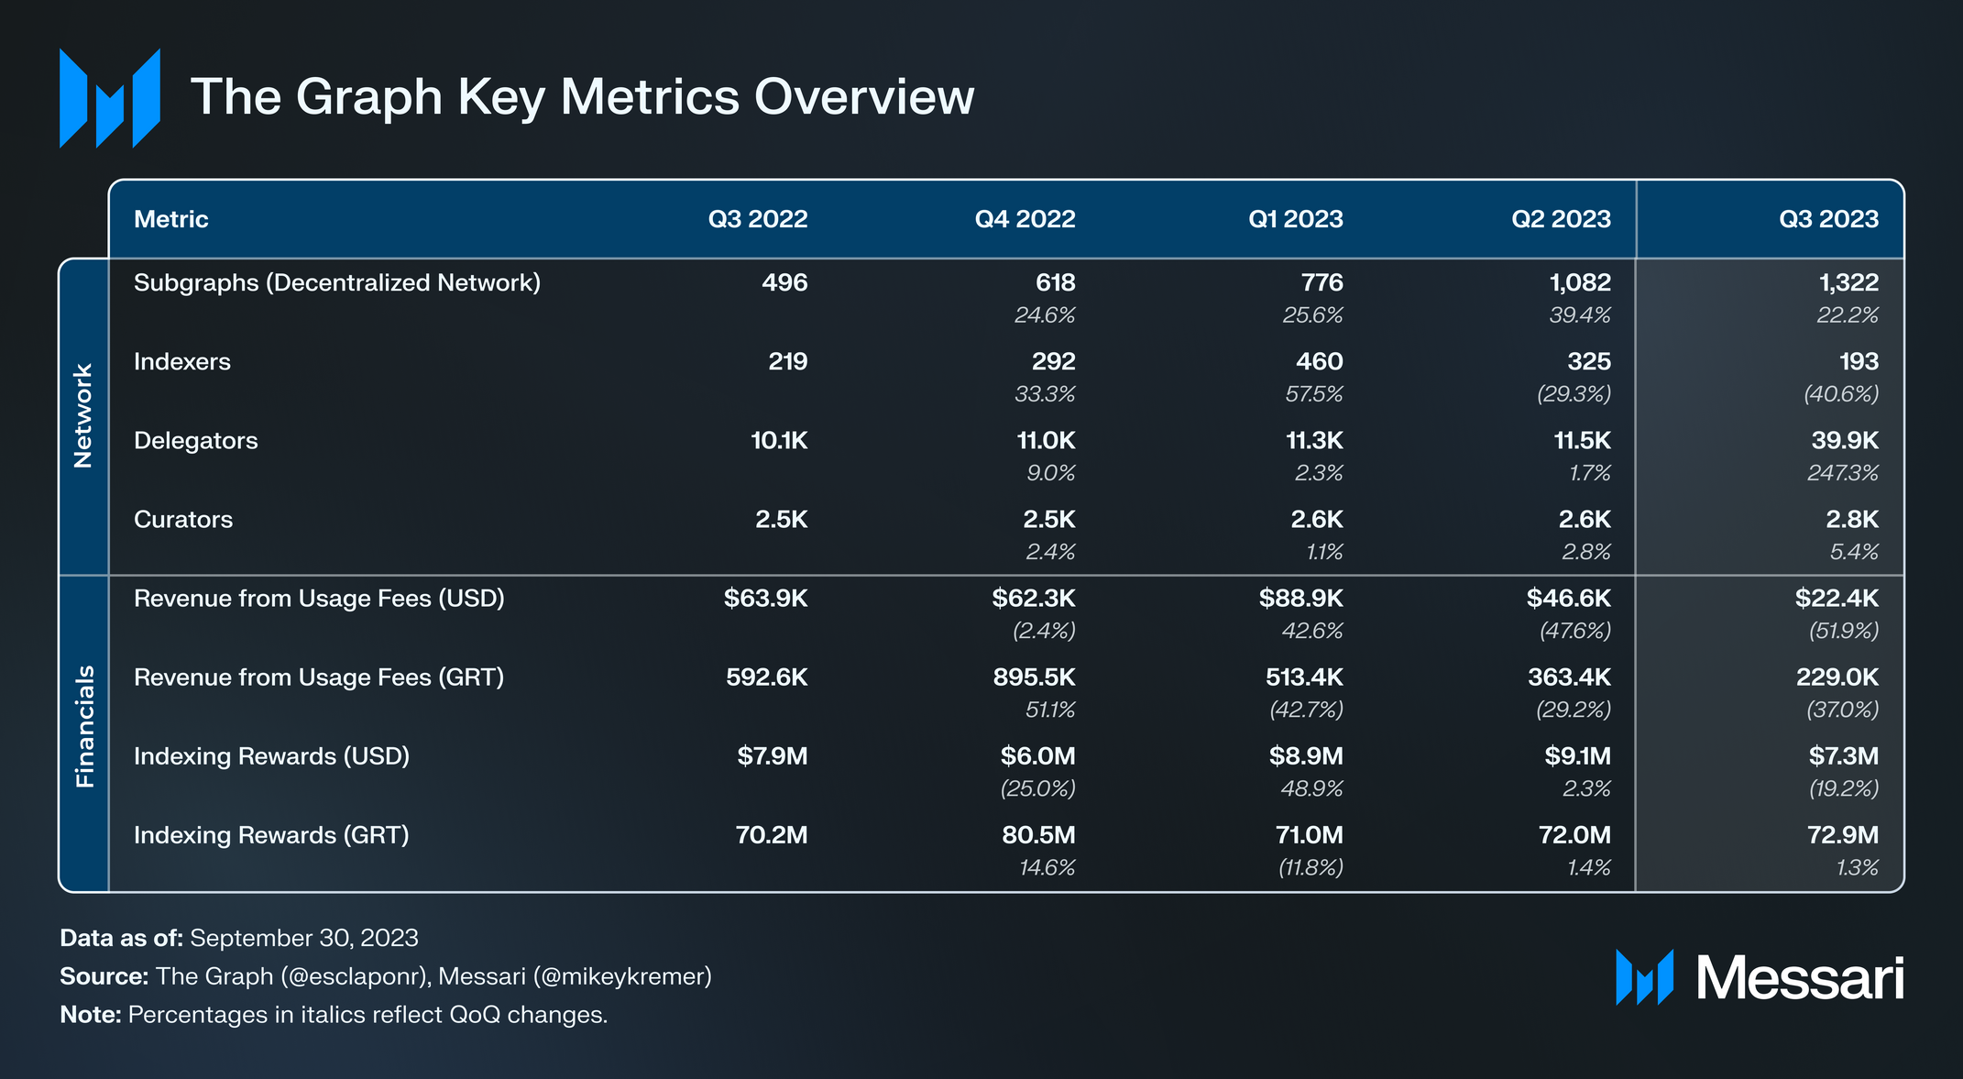The width and height of the screenshot is (1963, 1079).
Task: Click the 'Q1 2023' column header
Action: (1296, 219)
